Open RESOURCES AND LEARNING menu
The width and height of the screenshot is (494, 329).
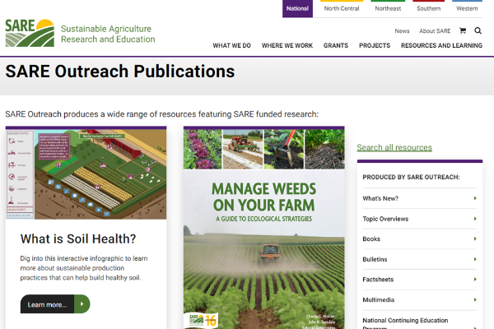click(x=441, y=46)
